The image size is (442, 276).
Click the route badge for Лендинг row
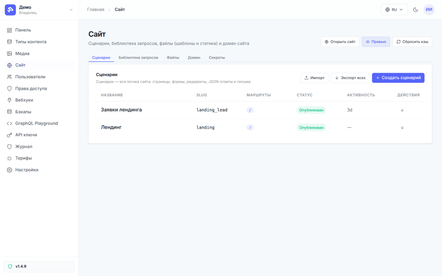click(x=250, y=128)
